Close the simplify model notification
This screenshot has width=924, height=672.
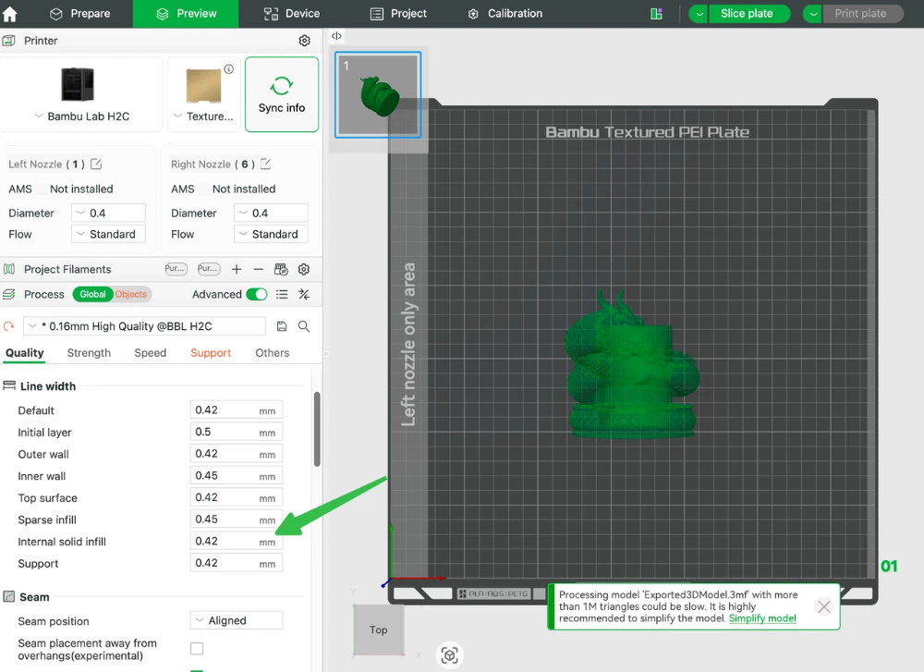point(824,606)
